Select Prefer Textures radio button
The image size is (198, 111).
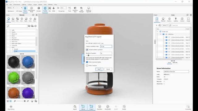(87, 66)
